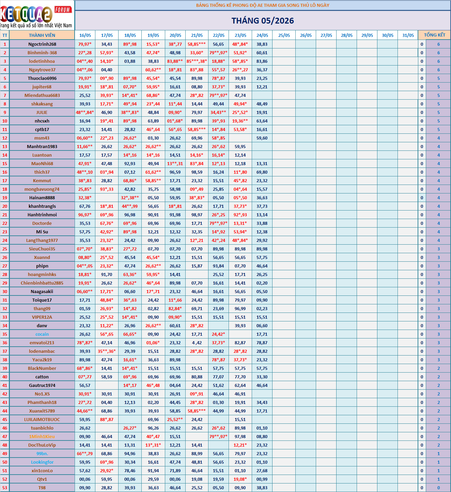Select the 16/05 date column header
This screenshot has width=451, height=492.
click(85, 35)
